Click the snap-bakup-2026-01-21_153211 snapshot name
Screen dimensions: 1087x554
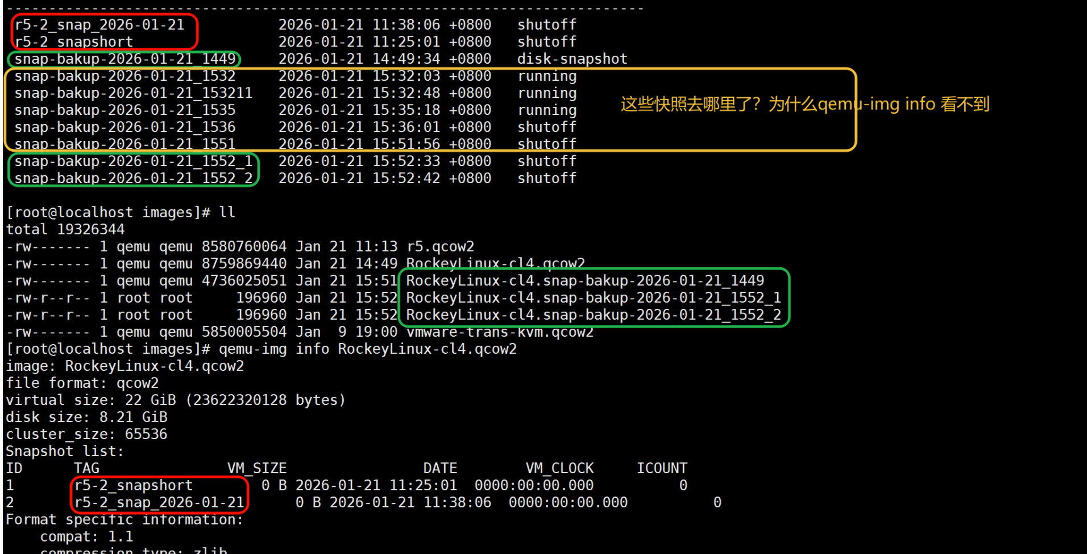[x=133, y=93]
